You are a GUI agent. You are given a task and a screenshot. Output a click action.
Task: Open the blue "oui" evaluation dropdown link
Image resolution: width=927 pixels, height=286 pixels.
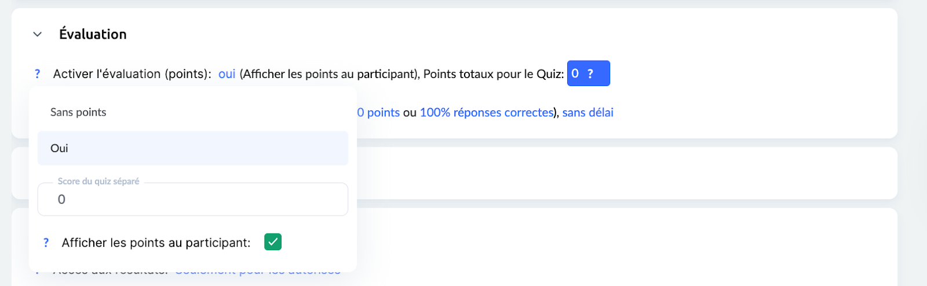pyautogui.click(x=227, y=74)
